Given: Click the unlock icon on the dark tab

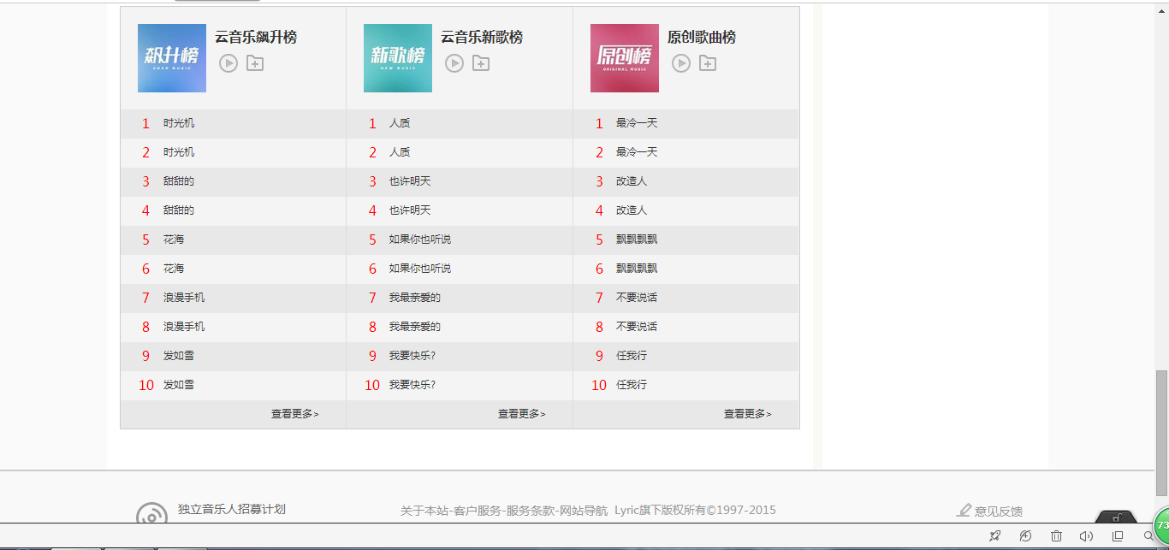Looking at the screenshot, I should click(x=1116, y=517).
